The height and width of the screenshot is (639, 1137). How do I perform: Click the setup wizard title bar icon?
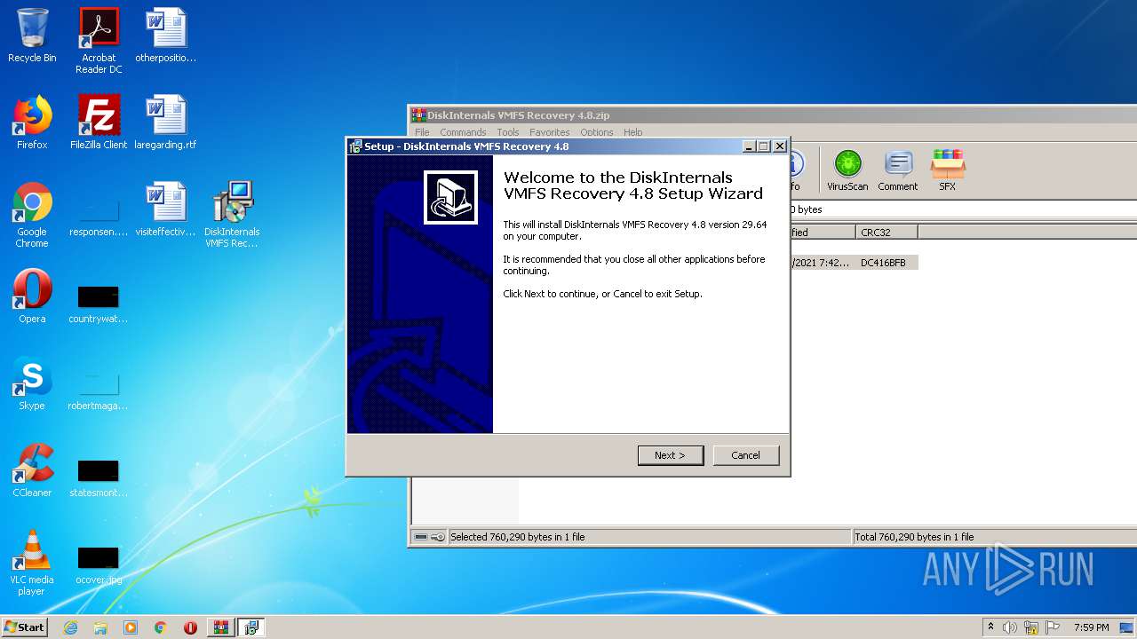pos(355,146)
